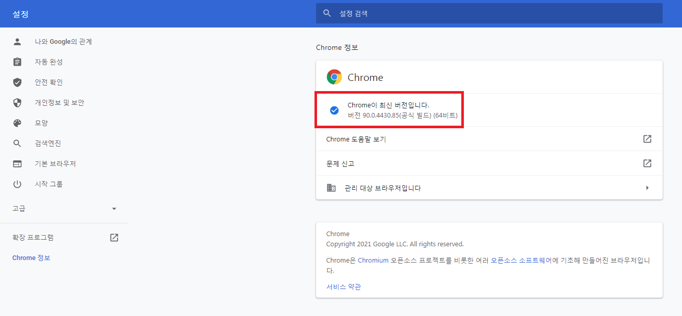The image size is (682, 316).
Task: Click the person icon beside 나와 Google의 관계
Action: [x=17, y=42]
